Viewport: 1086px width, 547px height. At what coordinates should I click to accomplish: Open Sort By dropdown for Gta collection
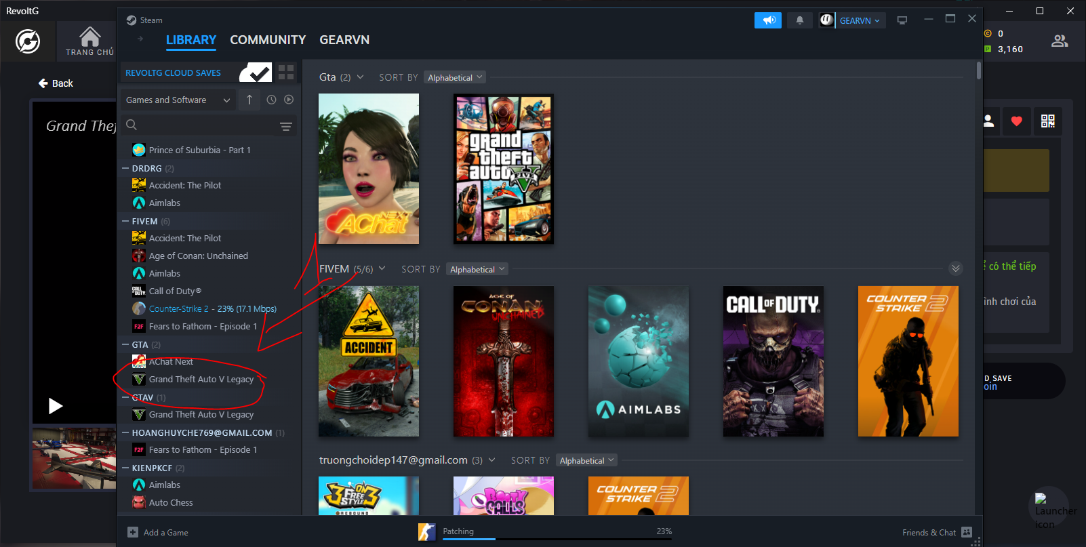coord(455,77)
